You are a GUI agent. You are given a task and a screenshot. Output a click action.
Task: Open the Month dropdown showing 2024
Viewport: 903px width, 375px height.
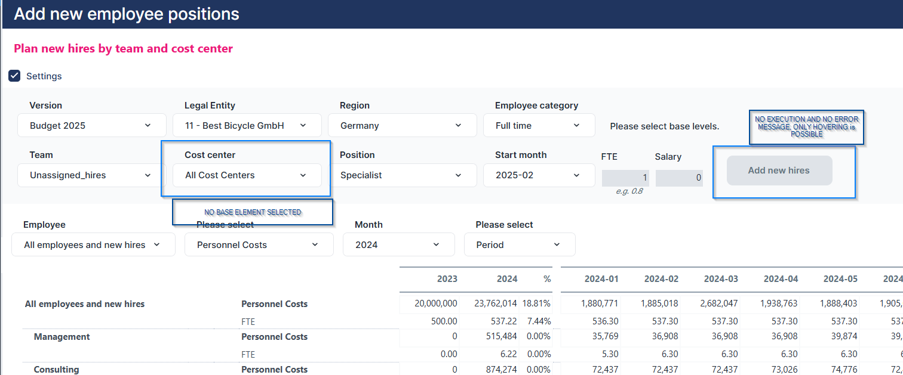pyautogui.click(x=398, y=245)
